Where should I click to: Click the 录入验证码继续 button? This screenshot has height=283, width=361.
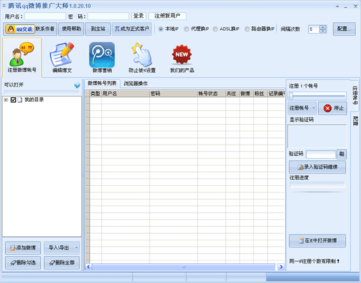coord(317,167)
